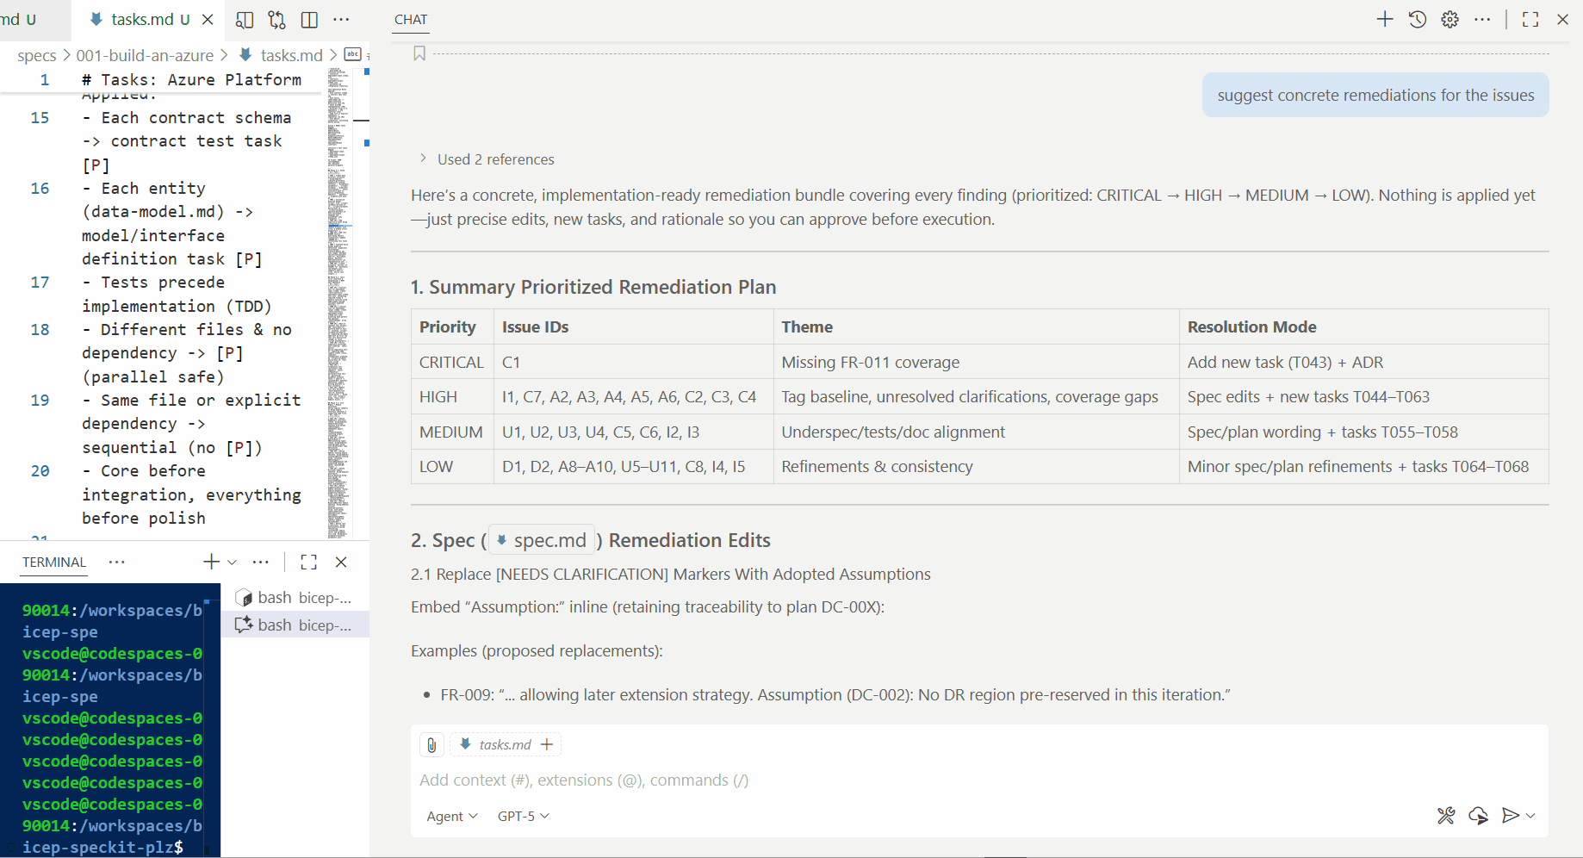This screenshot has height=858, width=1583.
Task: Open configure tools icon in chat input
Action: [x=1446, y=816]
